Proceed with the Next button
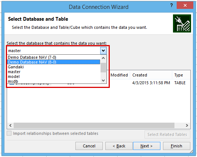The width and height of the screenshot is (197, 157). click(147, 146)
